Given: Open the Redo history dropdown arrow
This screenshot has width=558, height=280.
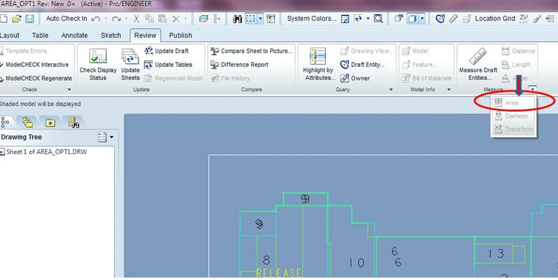Looking at the screenshot, I should pos(126,19).
